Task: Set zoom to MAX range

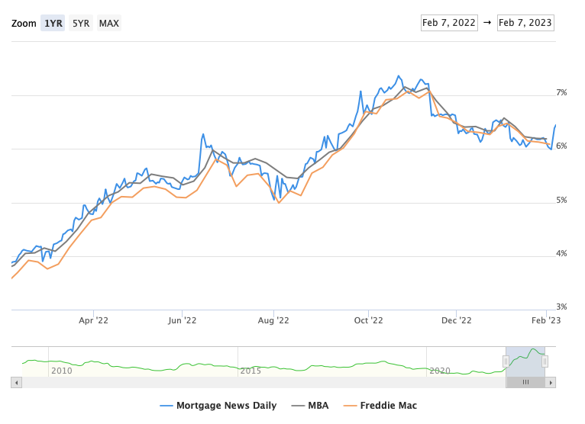Action: [x=109, y=23]
